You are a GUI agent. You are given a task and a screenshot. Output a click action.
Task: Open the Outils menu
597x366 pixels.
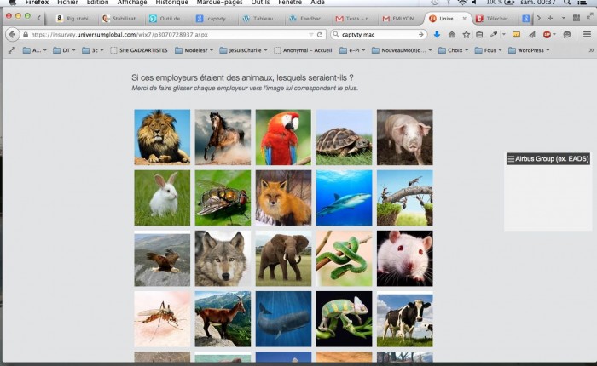click(x=260, y=3)
